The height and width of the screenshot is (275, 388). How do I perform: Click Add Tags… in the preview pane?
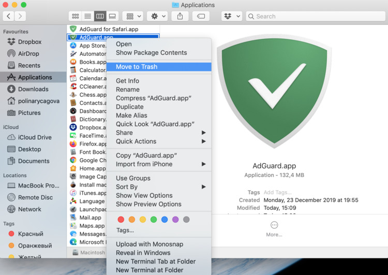coord(278,193)
